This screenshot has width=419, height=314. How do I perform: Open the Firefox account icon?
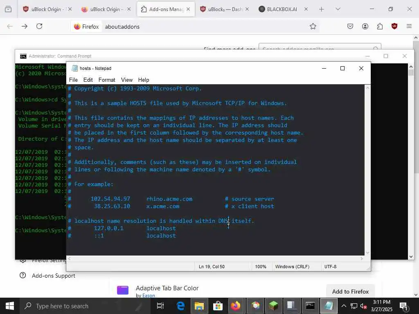(365, 26)
